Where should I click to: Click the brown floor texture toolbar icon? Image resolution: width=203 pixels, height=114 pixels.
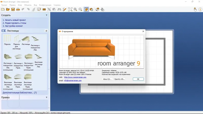point(44,9)
